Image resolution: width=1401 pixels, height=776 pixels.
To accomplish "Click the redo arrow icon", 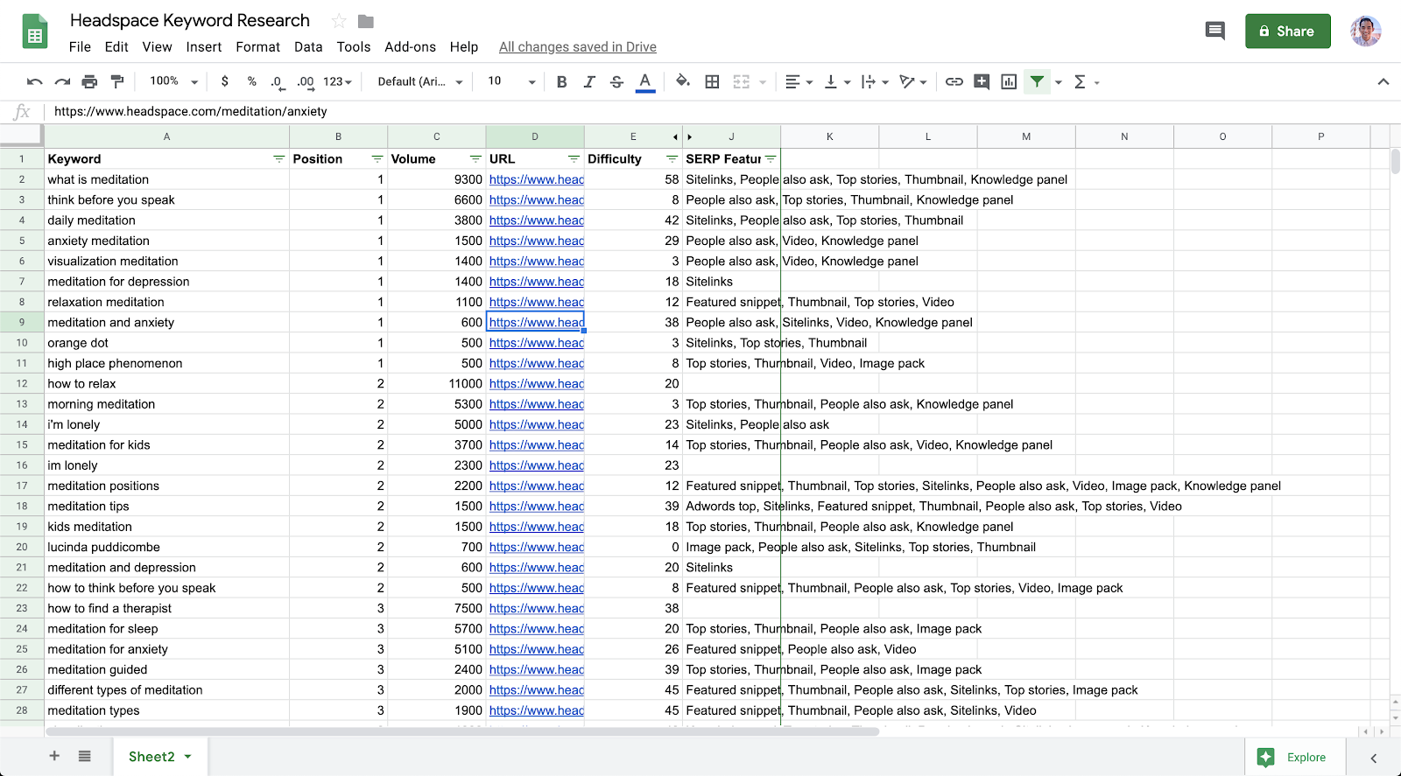I will [x=62, y=81].
